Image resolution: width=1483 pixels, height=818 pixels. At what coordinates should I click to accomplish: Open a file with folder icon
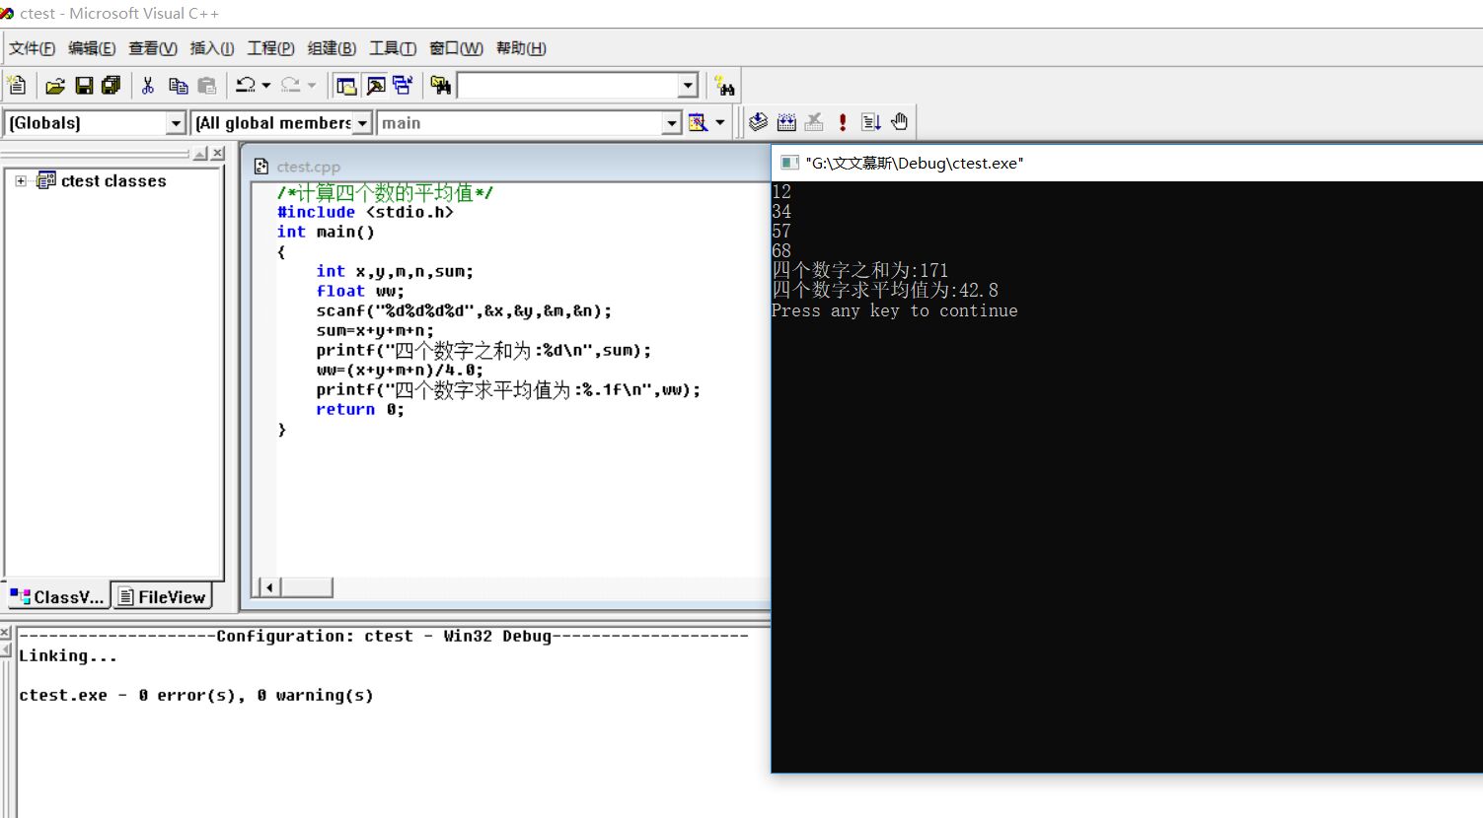coord(55,86)
